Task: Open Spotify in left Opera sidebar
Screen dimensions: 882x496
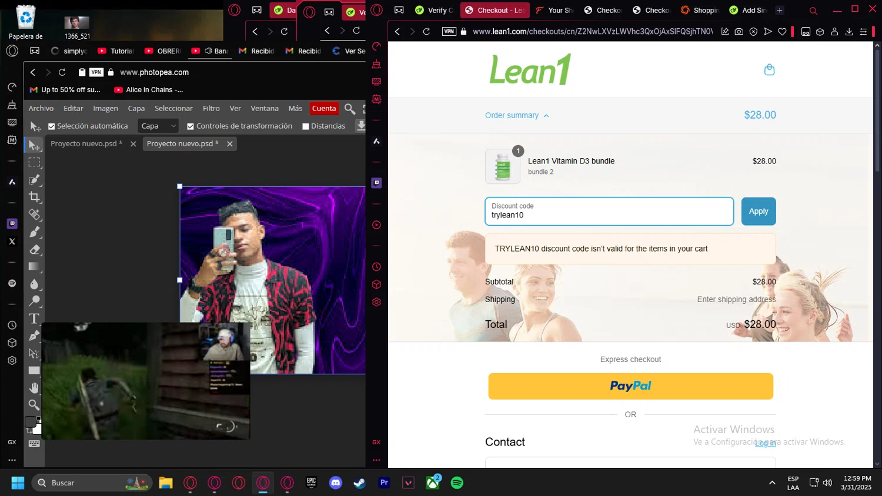Action: click(12, 283)
